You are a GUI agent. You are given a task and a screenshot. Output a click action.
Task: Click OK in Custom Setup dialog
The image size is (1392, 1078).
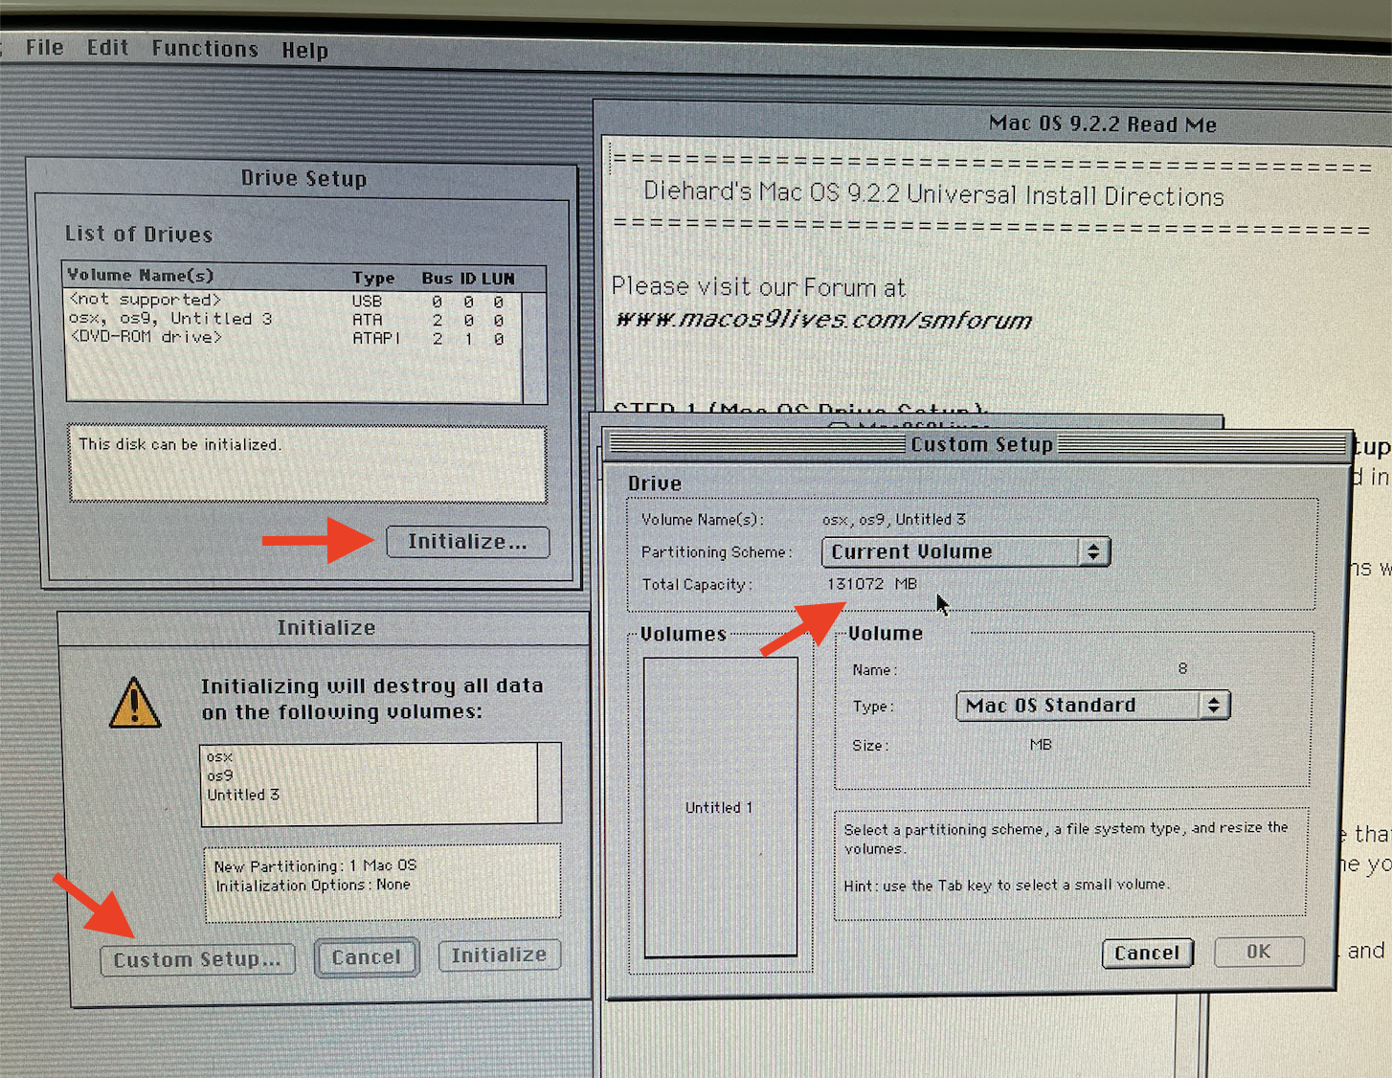pos(1259,952)
